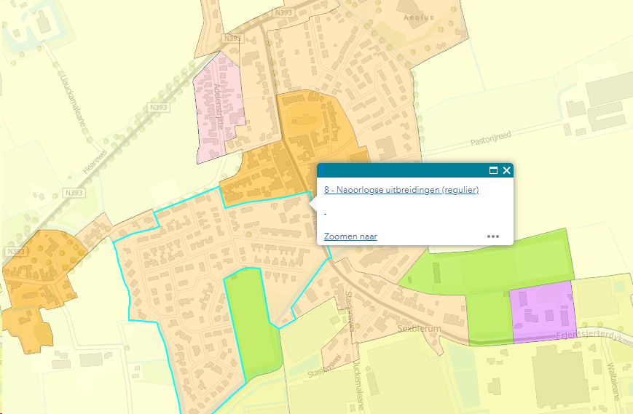Click the 'Pastorijreed' road label
Viewport: 633px width, 414px height.
(491, 138)
